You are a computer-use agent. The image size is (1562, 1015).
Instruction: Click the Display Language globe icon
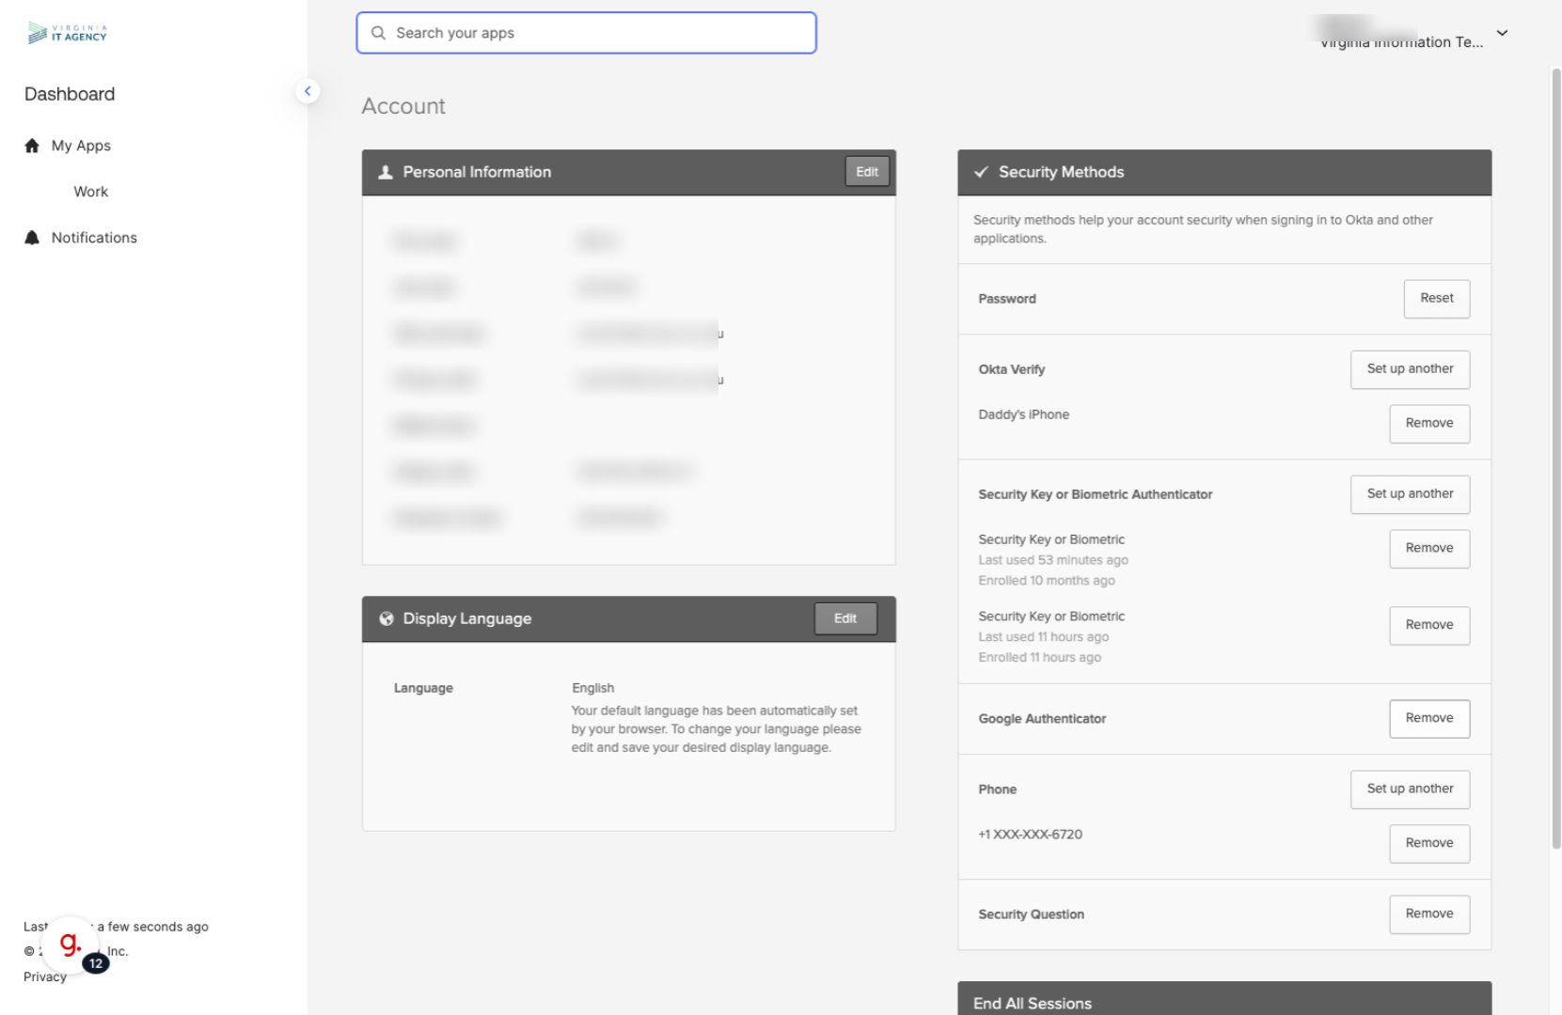(386, 618)
